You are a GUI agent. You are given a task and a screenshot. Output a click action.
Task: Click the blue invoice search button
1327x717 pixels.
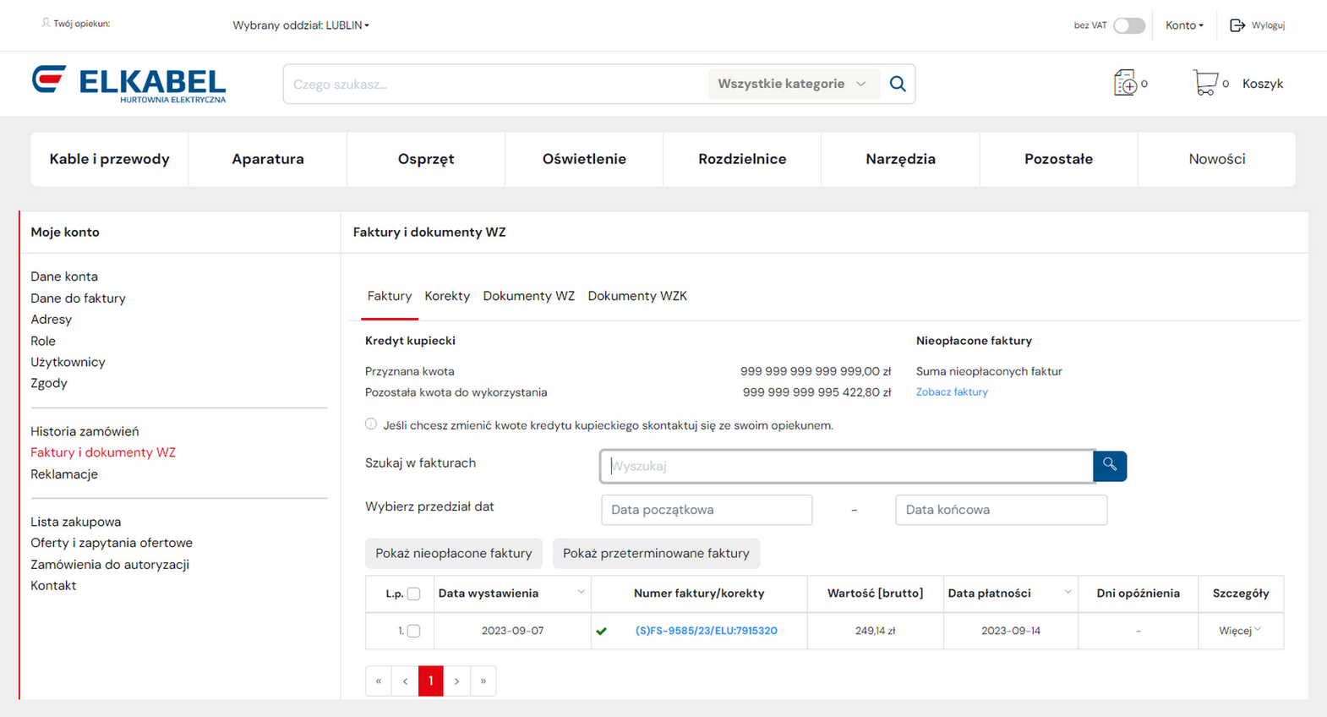(x=1109, y=466)
